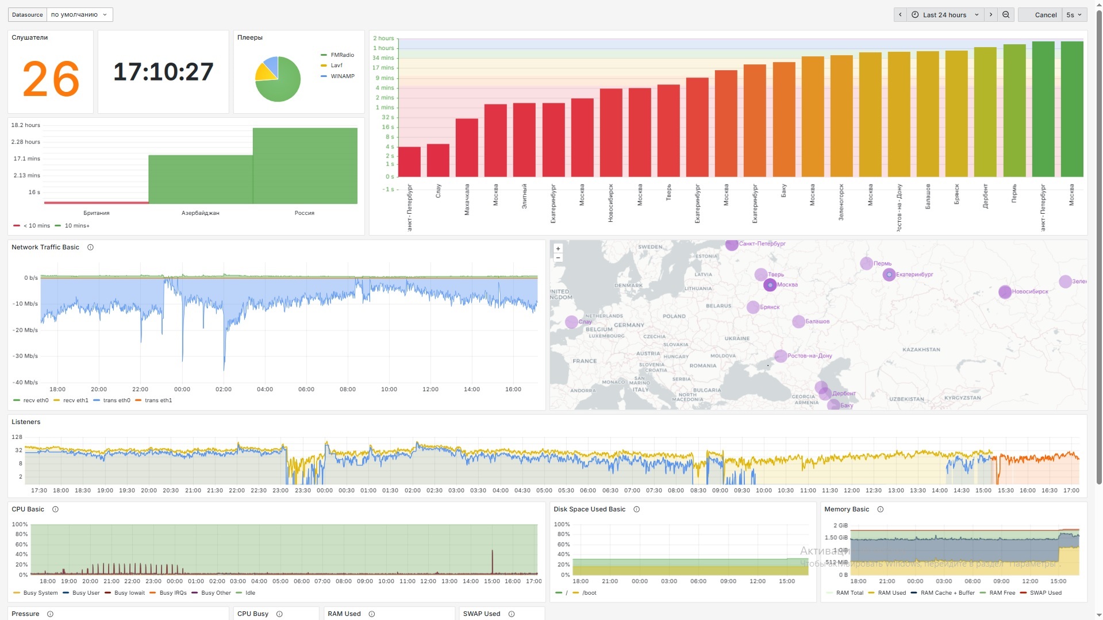Open the Datasource dropdown

tap(79, 15)
